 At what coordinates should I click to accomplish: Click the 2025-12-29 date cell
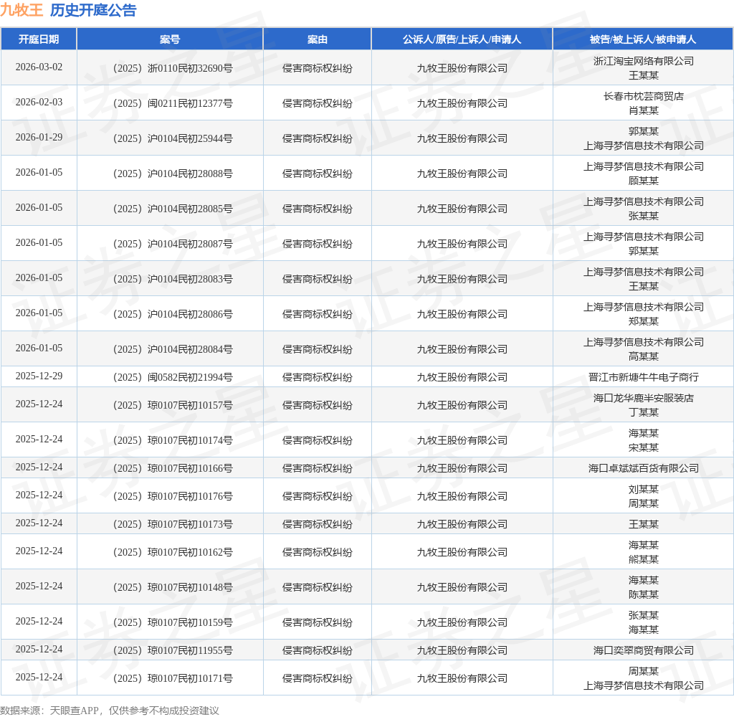click(x=39, y=376)
